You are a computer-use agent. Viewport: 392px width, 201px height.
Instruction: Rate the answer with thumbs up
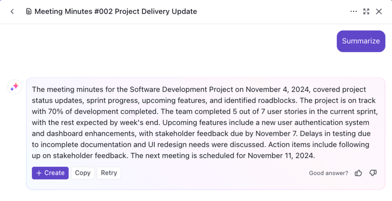point(359,173)
